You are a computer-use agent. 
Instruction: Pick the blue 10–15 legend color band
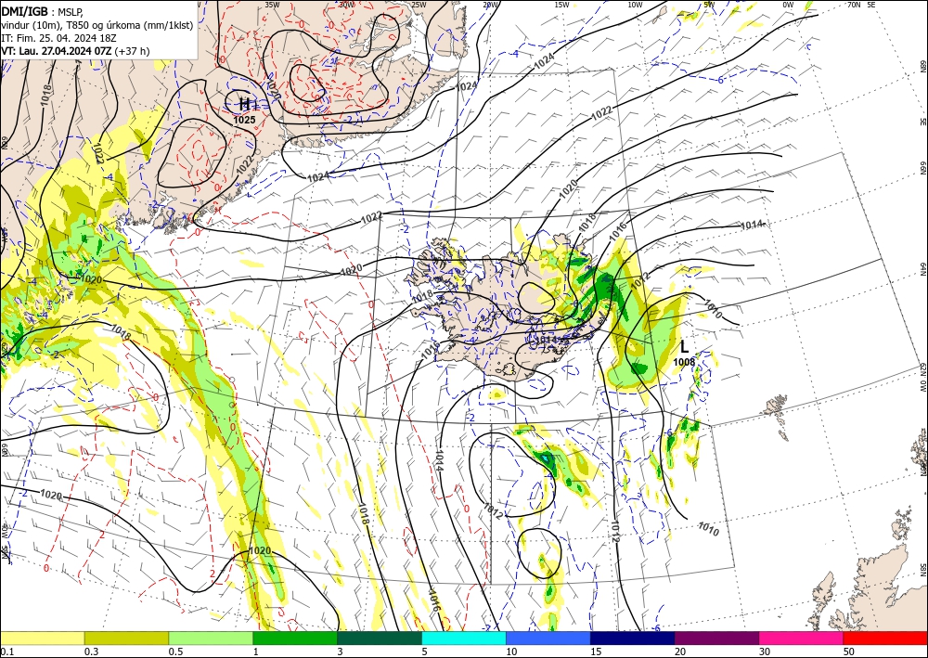[x=548, y=638]
